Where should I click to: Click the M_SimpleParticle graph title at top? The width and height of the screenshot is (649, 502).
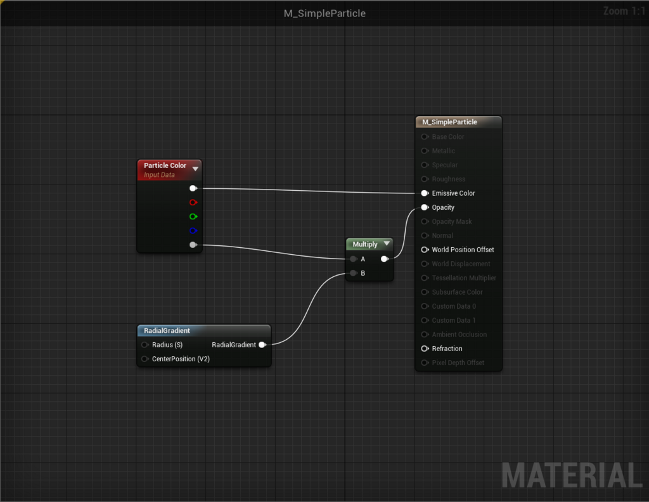coord(324,13)
